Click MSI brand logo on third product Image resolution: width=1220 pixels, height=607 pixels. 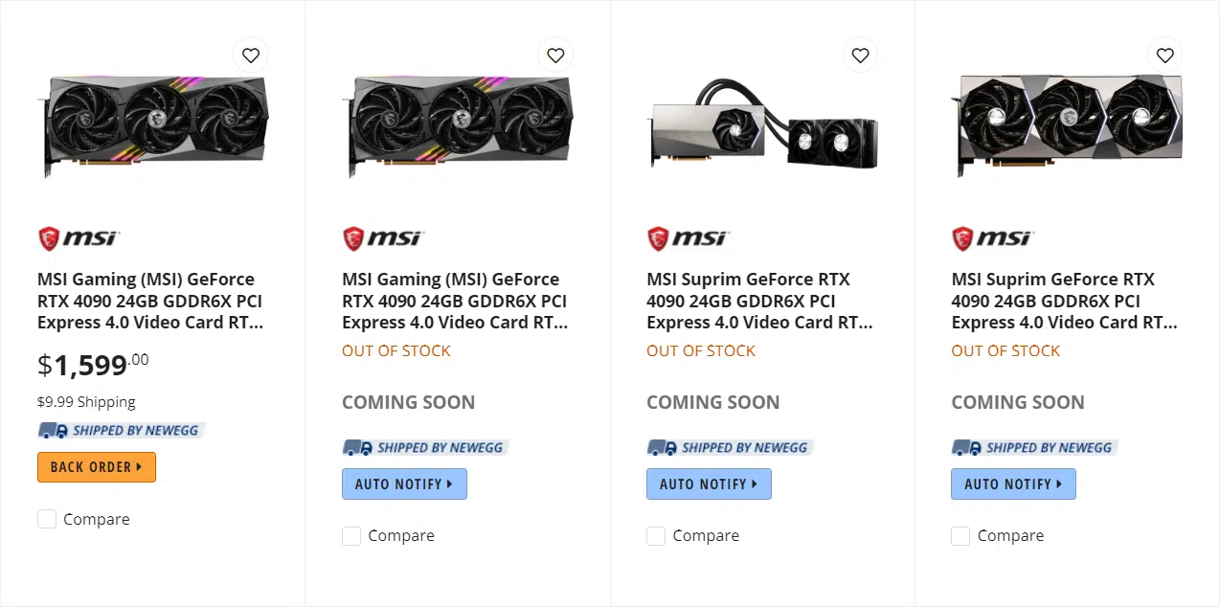pos(687,237)
